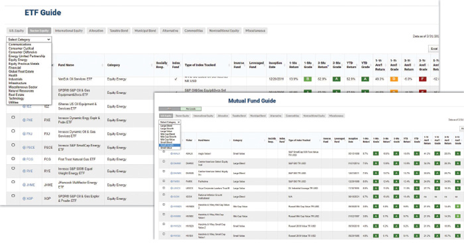Click the Excel export button in ETF Guide
The width and height of the screenshot is (464, 243).
pos(434,48)
